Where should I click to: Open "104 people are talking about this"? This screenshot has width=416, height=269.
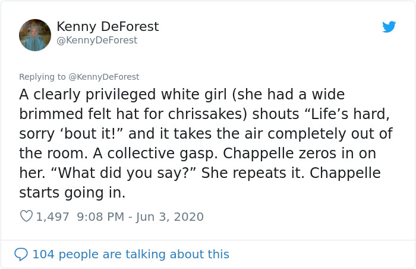pos(131,254)
